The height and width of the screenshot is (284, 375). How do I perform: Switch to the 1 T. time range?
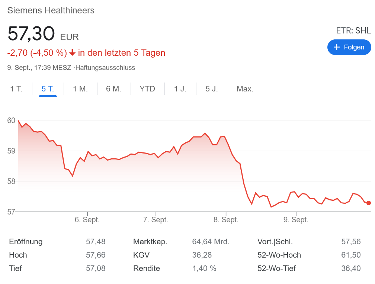pyautogui.click(x=16, y=89)
